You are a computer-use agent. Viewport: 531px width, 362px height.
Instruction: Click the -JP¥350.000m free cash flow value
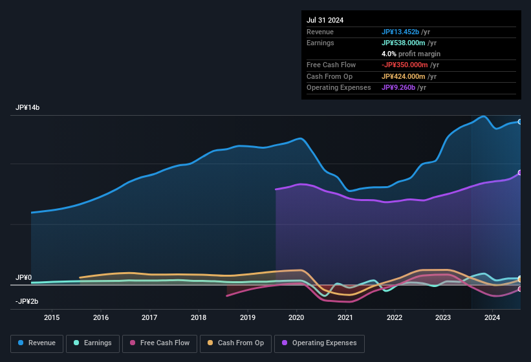(404, 65)
